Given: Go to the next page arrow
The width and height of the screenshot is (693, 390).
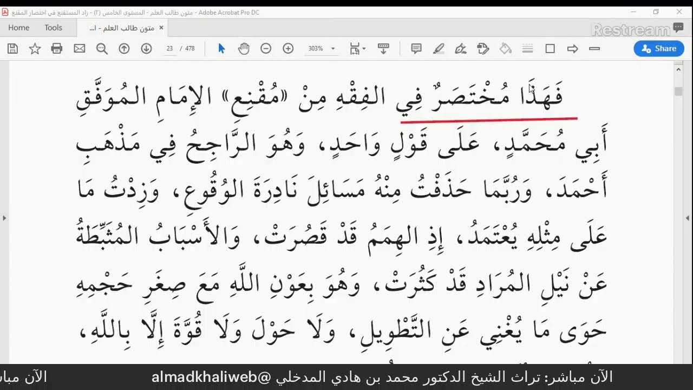Looking at the screenshot, I should tap(146, 49).
